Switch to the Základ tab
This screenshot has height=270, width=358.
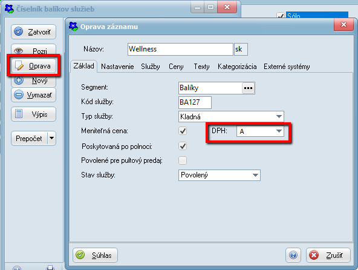click(x=83, y=66)
